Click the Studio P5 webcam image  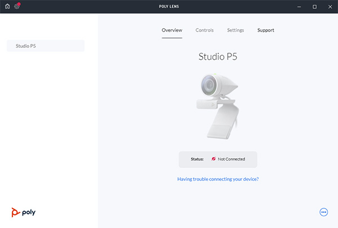(x=217, y=106)
